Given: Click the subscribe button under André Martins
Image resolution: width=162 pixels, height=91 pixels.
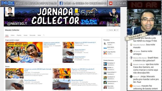Looking at the screenshot, I should [110, 45].
